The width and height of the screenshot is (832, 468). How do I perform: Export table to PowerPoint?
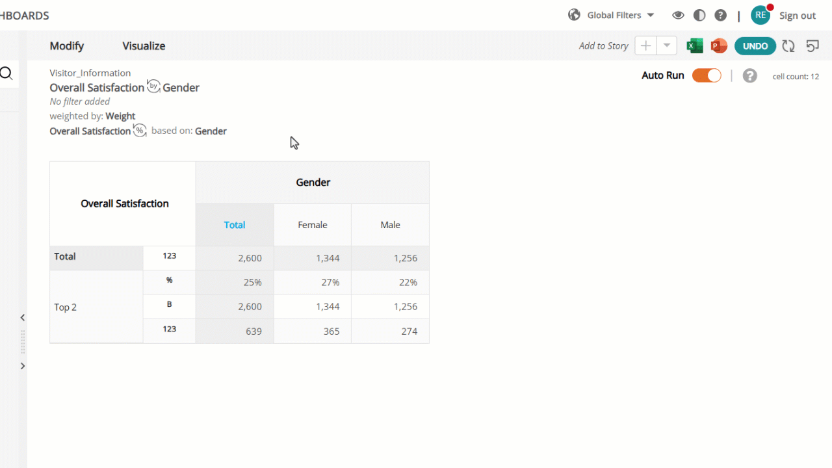[x=718, y=46]
